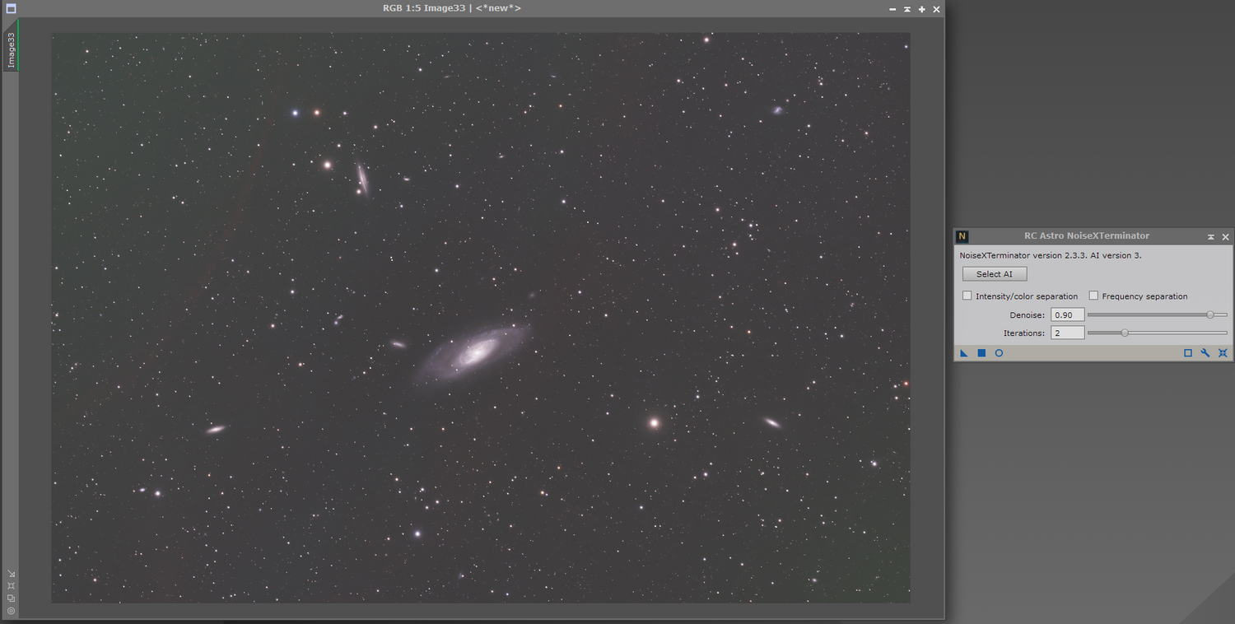Viewport: 1235px width, 624px height.
Task: Click the "RC Astro NoiseXTerminator" title text
Action: tap(1087, 236)
